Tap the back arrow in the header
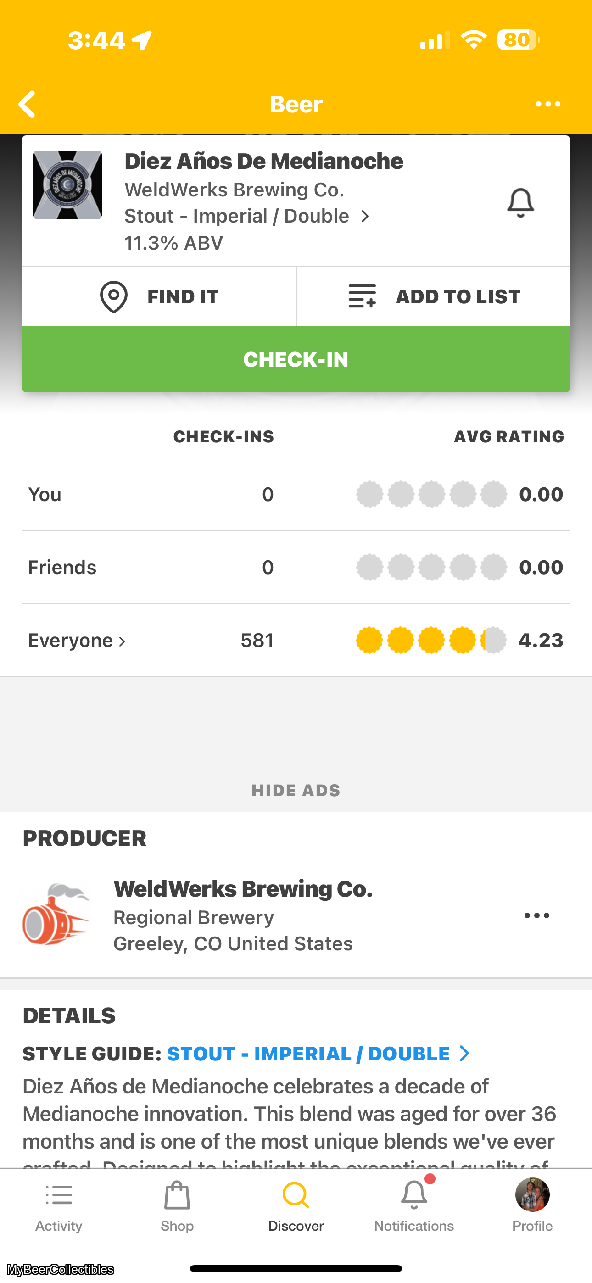Viewport: 592px width, 1283px height. coord(28,104)
